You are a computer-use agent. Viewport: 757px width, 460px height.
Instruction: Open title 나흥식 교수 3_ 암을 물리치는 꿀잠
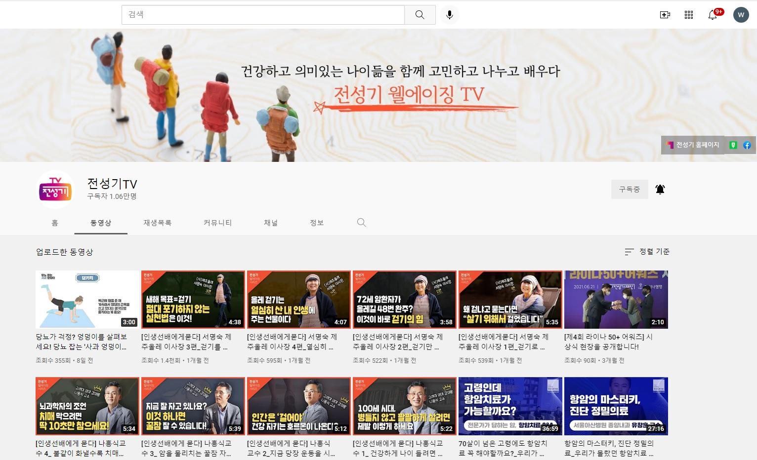coord(187,448)
